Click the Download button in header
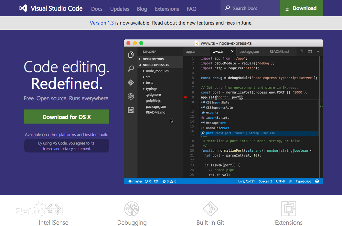Image resolution: width=342 pixels, height=226 pixels. coord(301,8)
